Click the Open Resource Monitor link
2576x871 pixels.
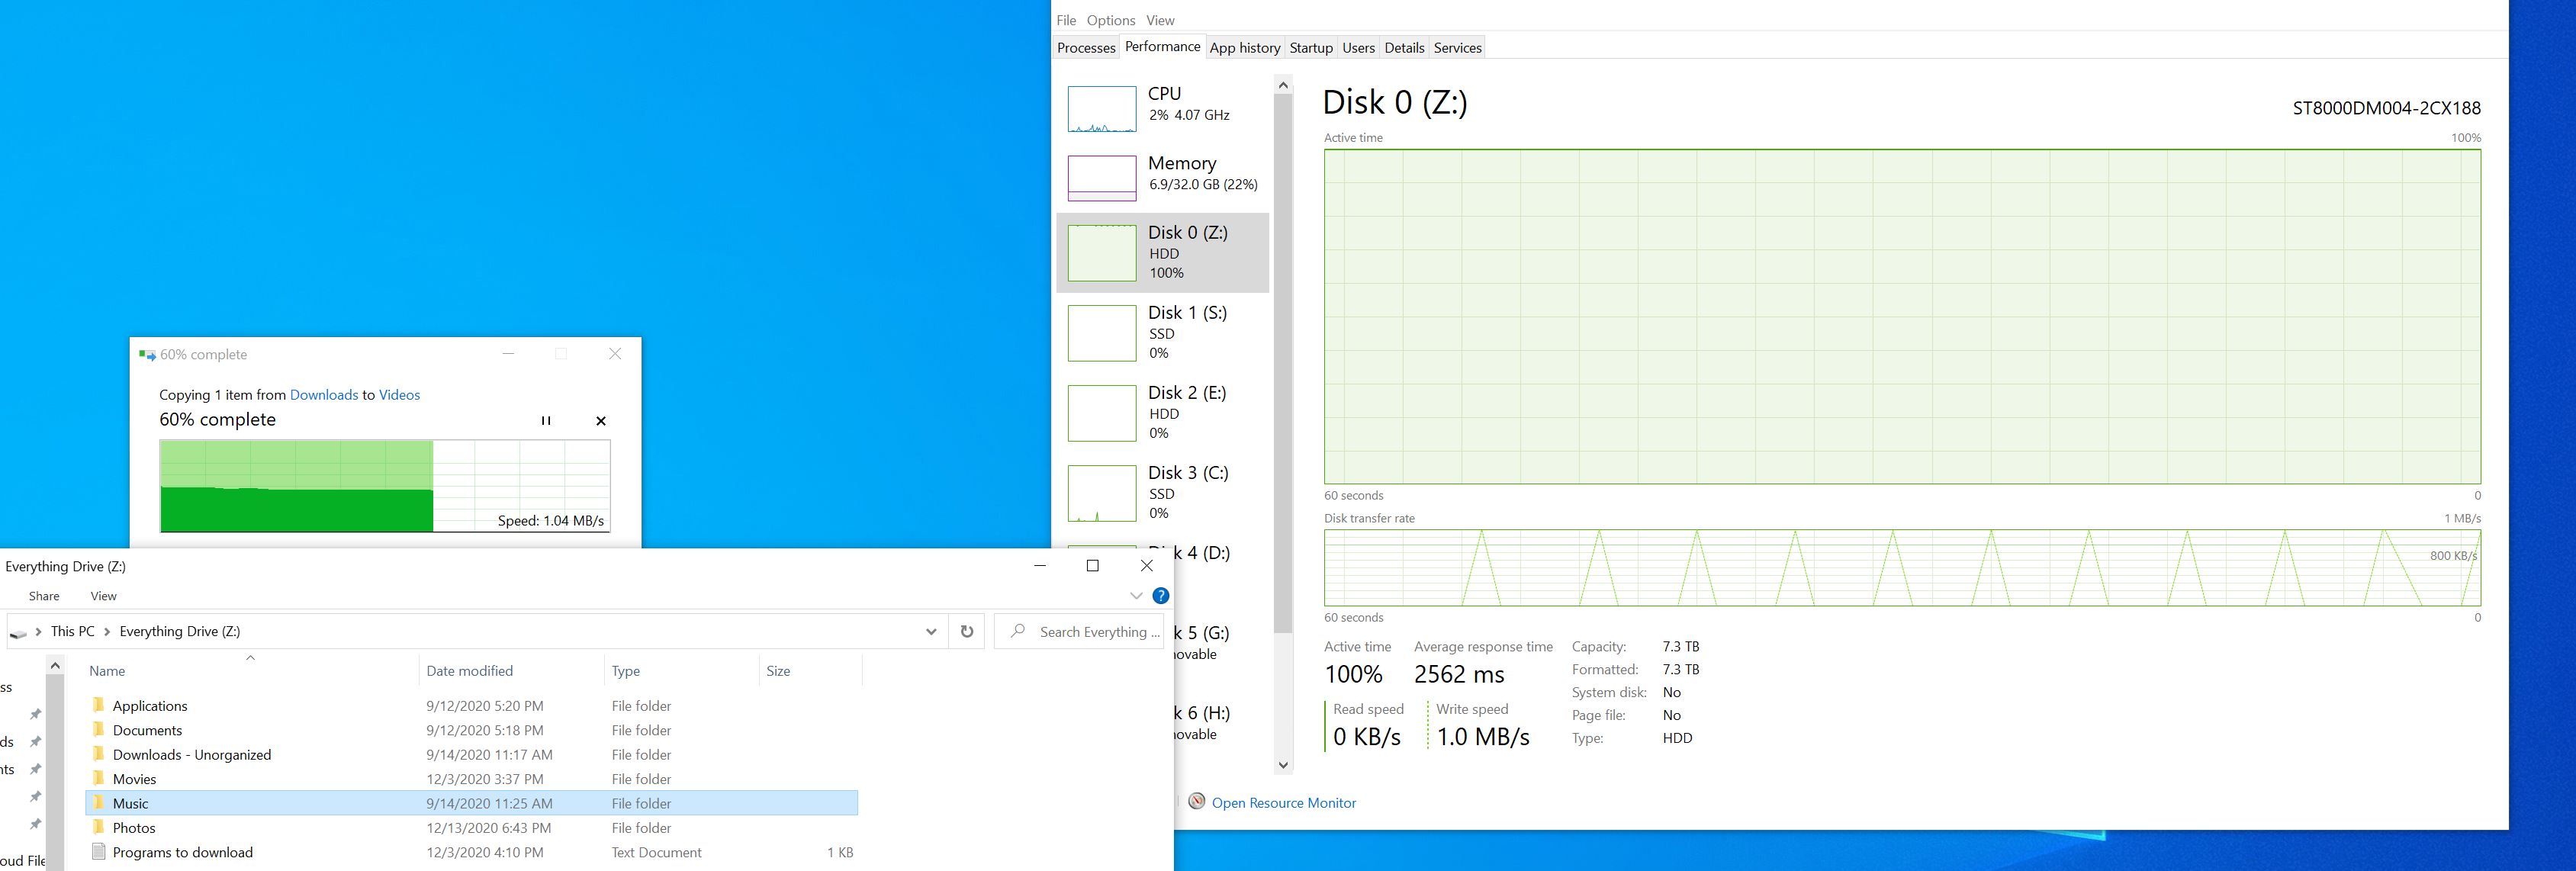click(1283, 803)
